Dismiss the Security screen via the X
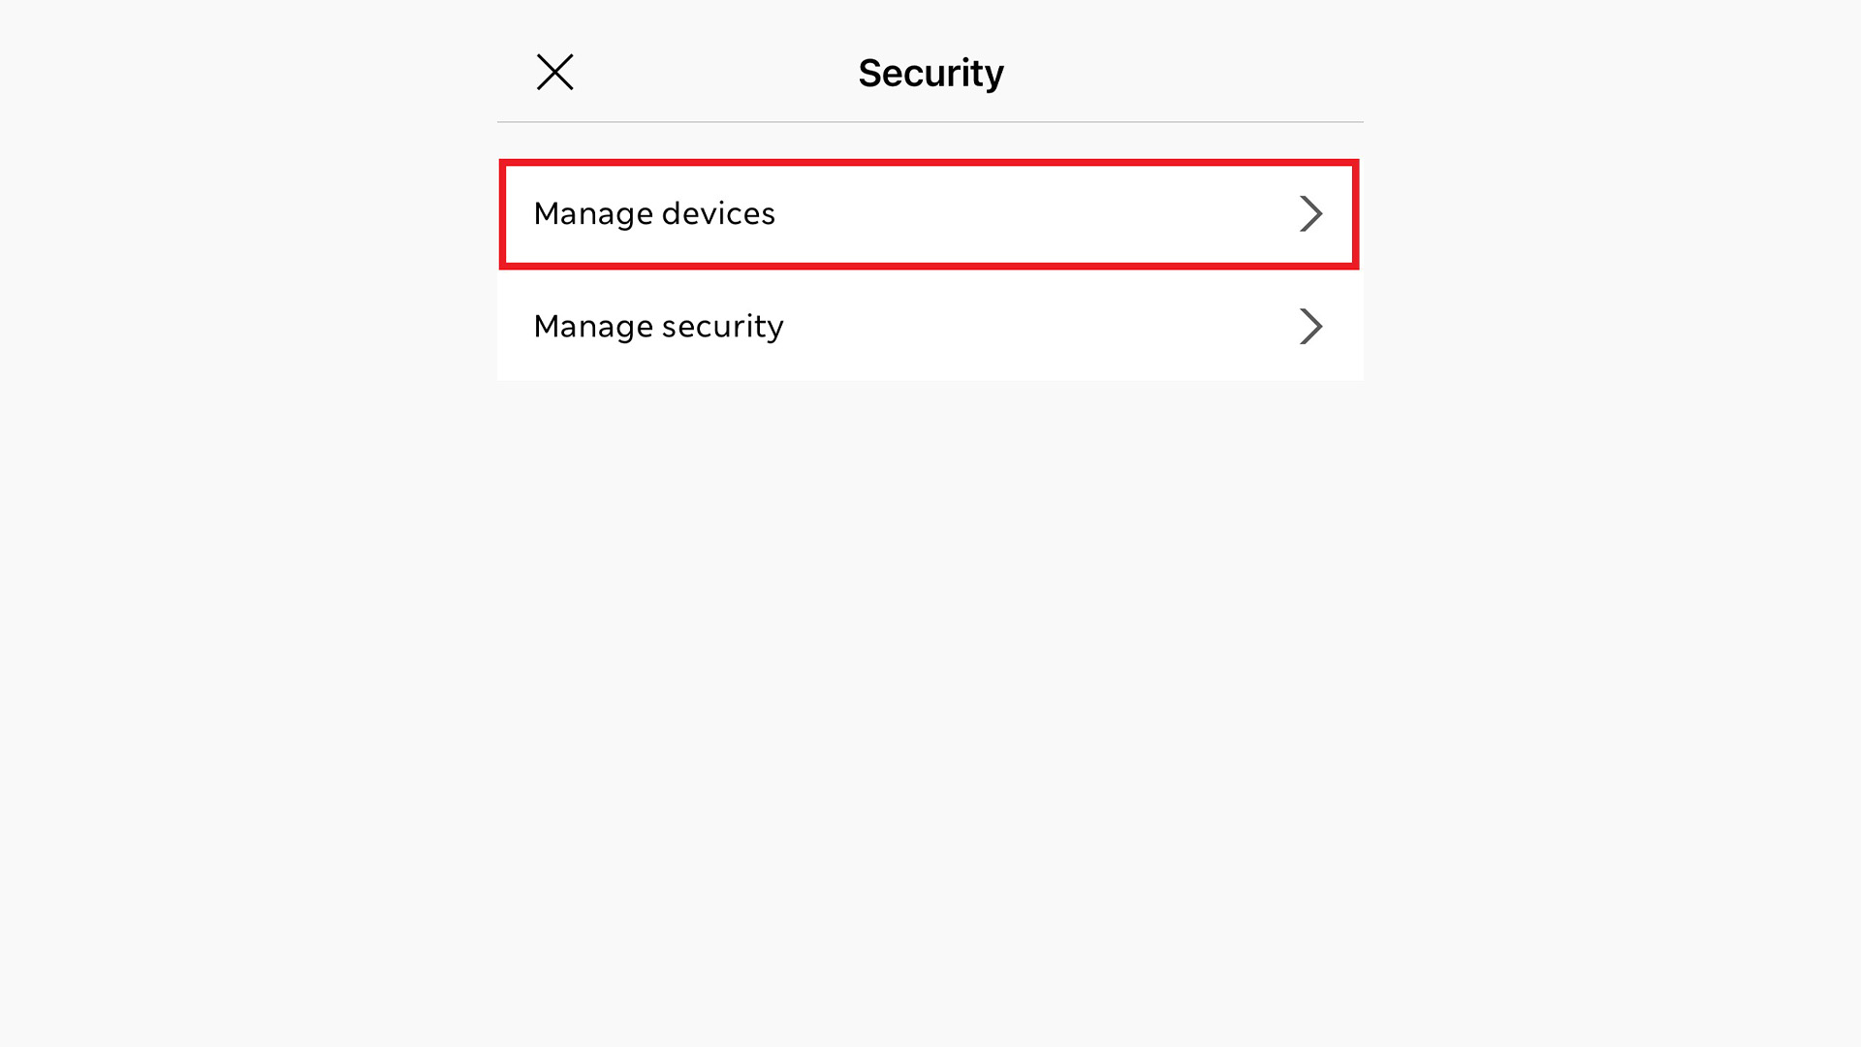 point(554,72)
